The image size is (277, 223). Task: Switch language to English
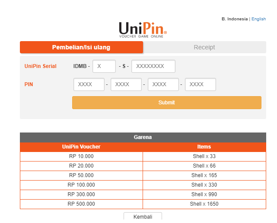click(258, 19)
